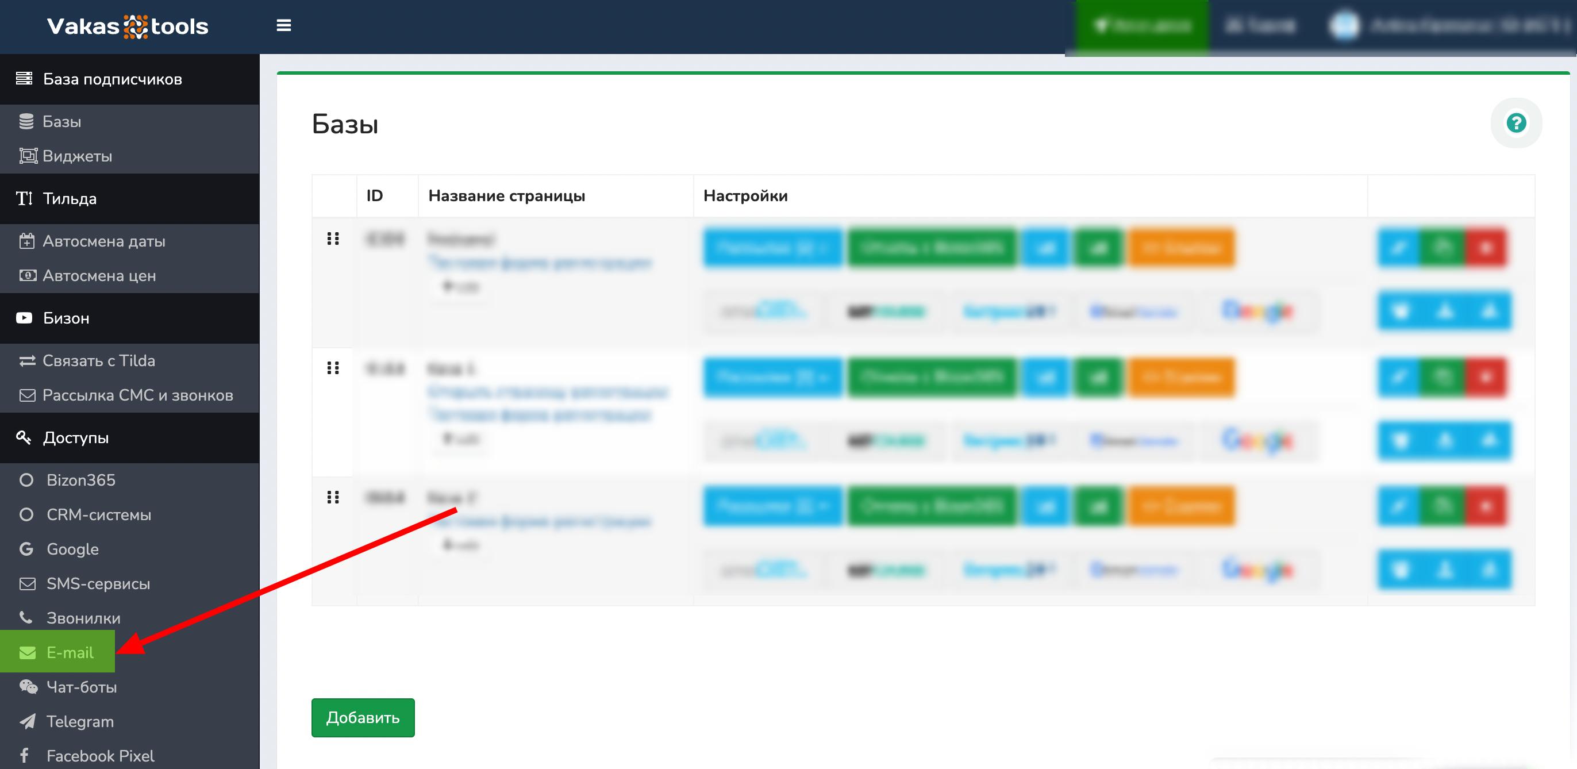Click red delete button in first row

click(1486, 248)
